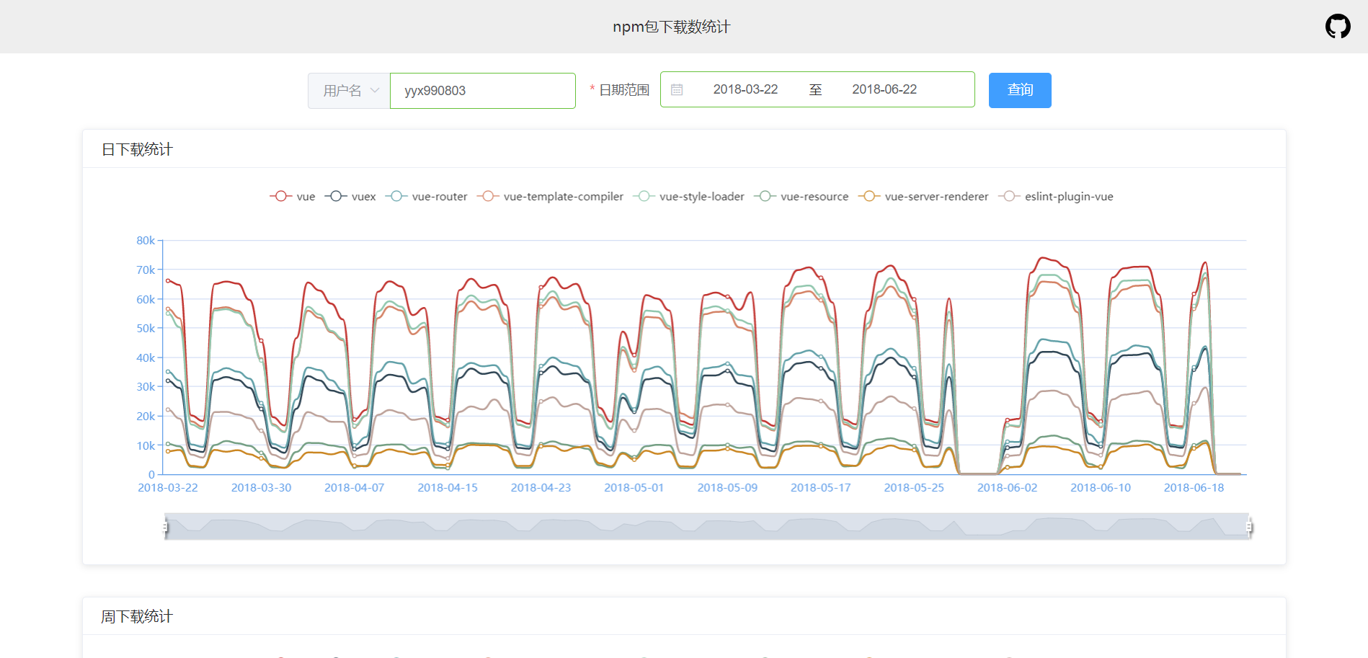1368x658 pixels.
Task: Click the 10k y-axis label
Action: (146, 445)
